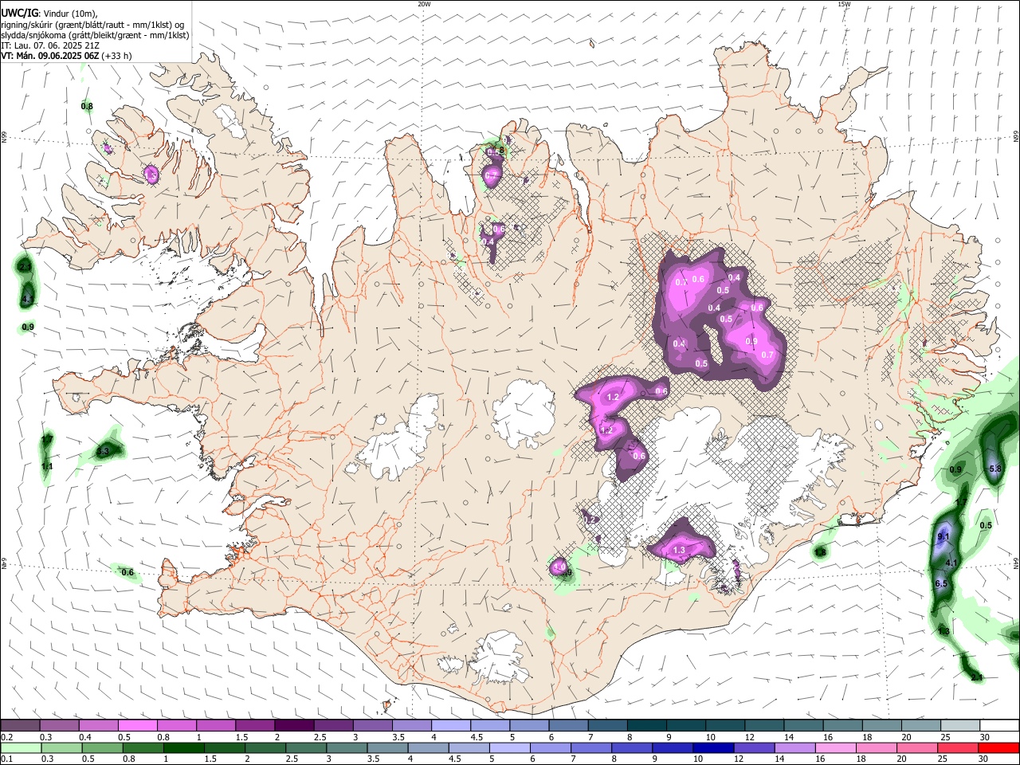The height and width of the screenshot is (765, 1020).
Task: Select the darkest green 1 rain legend swatch
Action: pyautogui.click(x=183, y=747)
